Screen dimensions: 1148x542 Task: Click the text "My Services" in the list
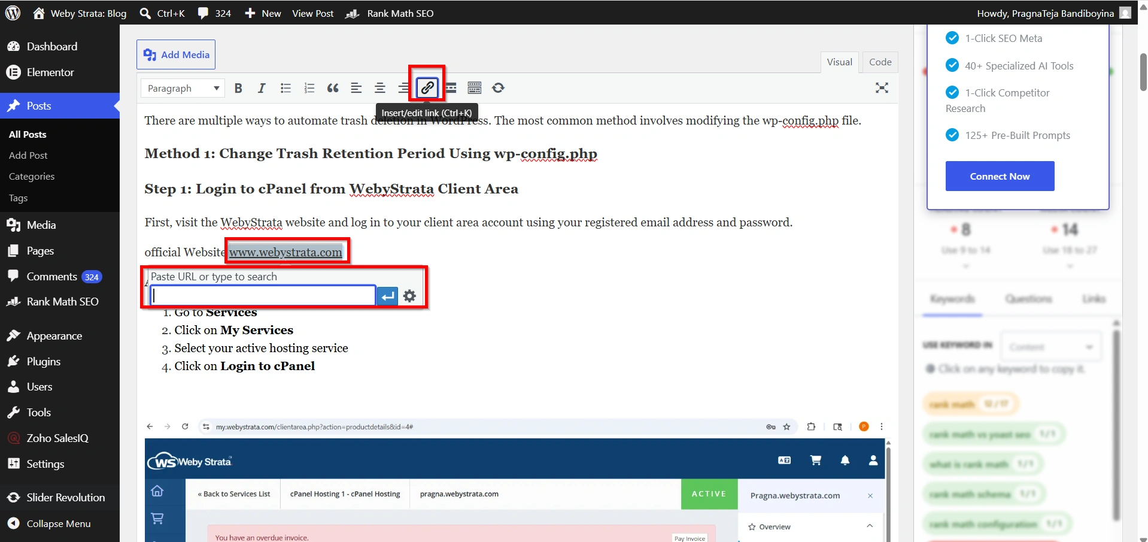tap(257, 330)
